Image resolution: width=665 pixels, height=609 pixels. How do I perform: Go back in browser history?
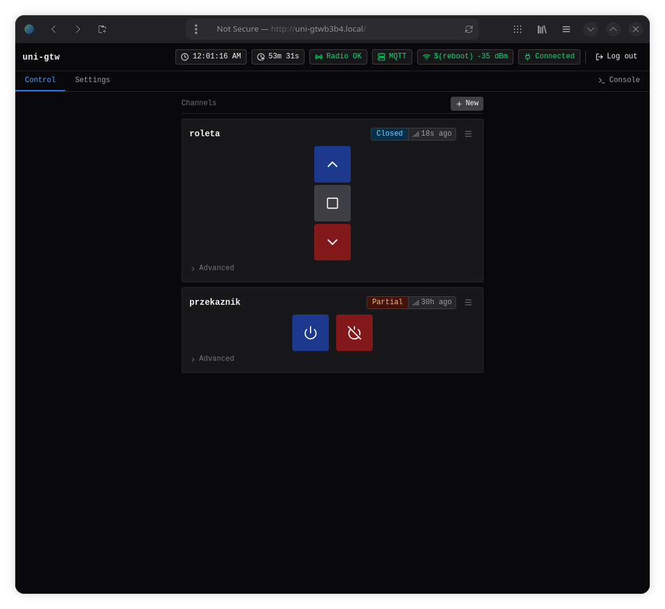(54, 29)
